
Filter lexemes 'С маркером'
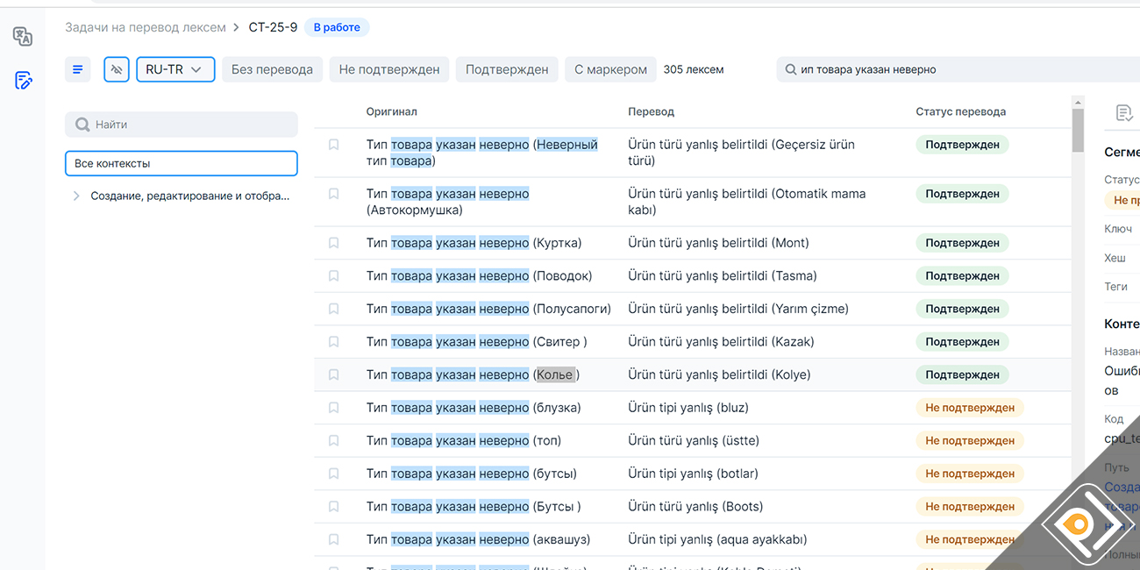pyautogui.click(x=610, y=69)
